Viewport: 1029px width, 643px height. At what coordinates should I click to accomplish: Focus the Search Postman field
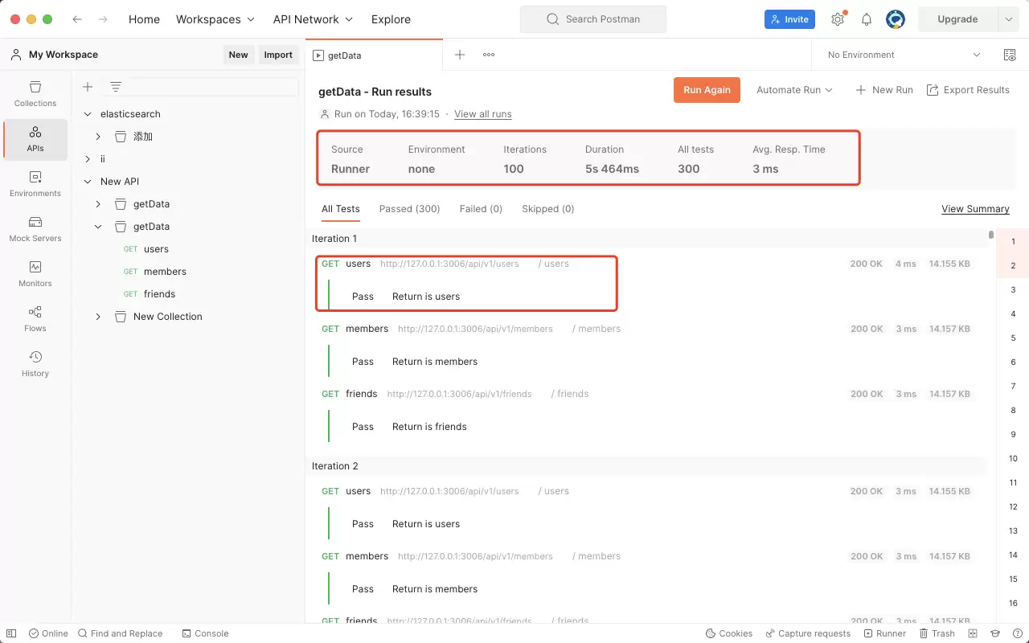593,19
